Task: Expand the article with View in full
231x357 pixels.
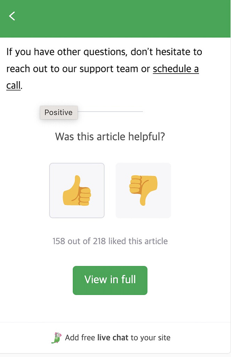Action: pos(110,280)
